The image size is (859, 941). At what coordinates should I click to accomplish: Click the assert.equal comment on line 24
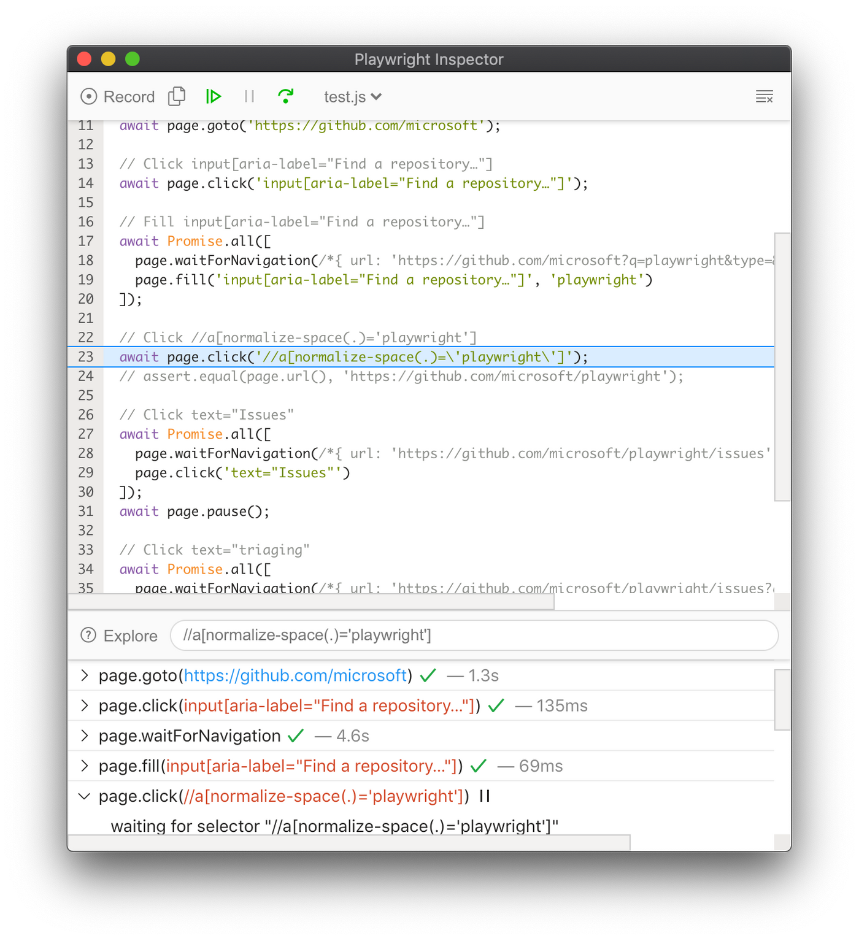pos(401,376)
